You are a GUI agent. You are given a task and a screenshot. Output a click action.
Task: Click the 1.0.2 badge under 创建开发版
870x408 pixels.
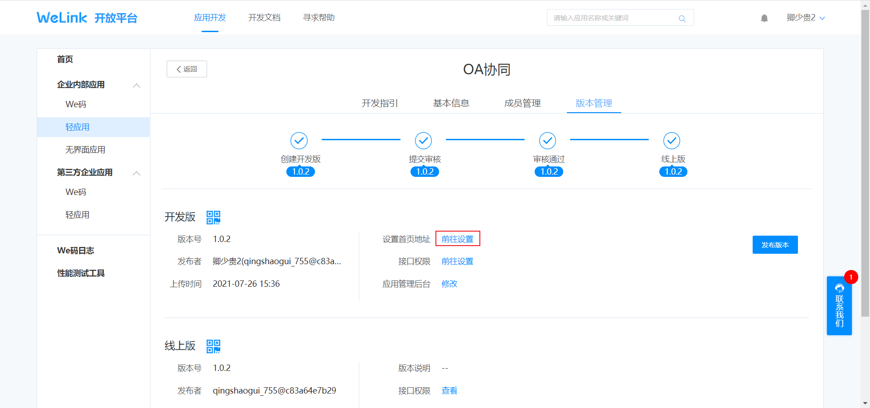(300, 171)
